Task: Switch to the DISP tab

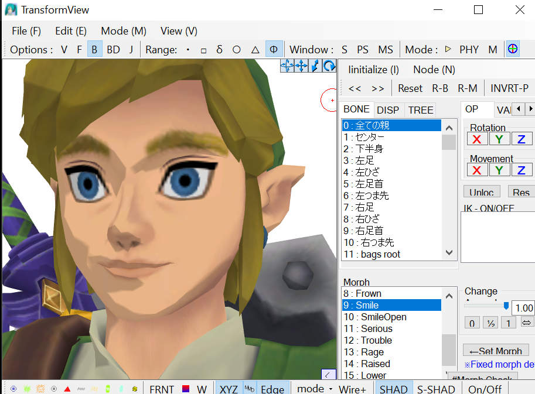Action: coord(388,110)
